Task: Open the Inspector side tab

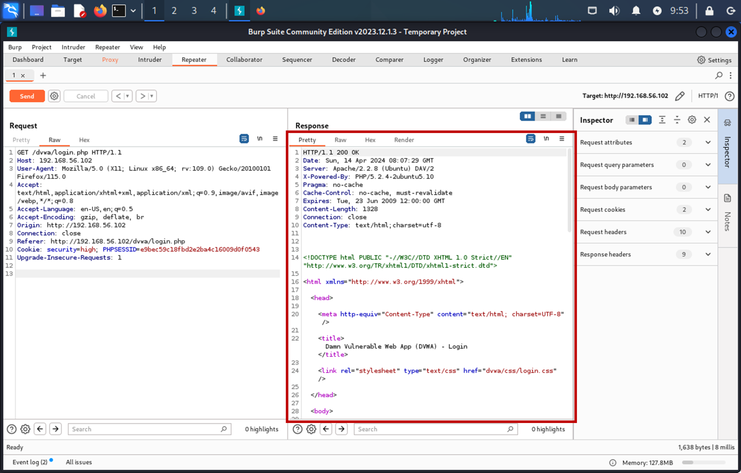Action: click(728, 146)
